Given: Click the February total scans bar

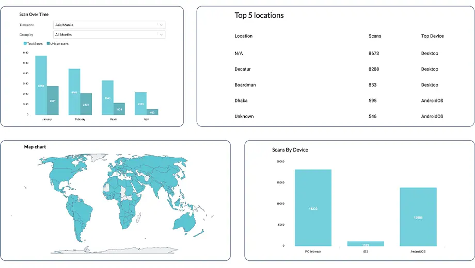Looking at the screenshot, I should pos(74,92).
